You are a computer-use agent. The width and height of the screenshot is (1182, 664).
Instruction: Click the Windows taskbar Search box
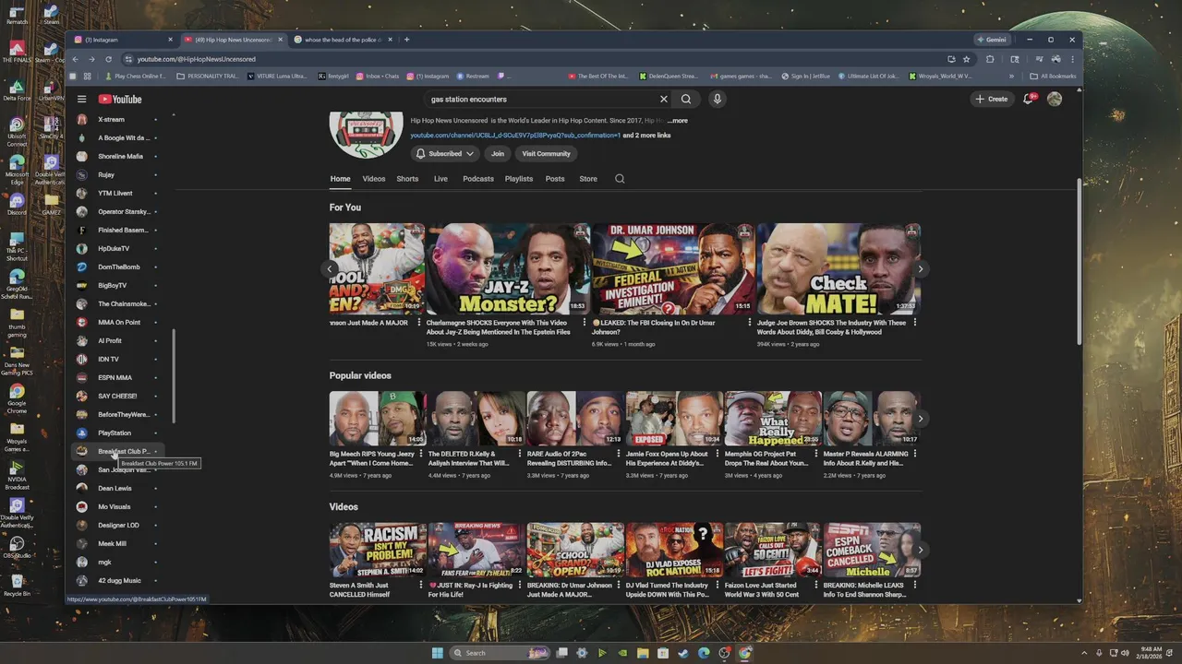500,653
